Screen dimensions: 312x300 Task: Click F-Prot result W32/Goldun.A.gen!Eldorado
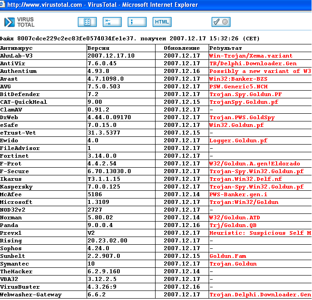coord(255,164)
